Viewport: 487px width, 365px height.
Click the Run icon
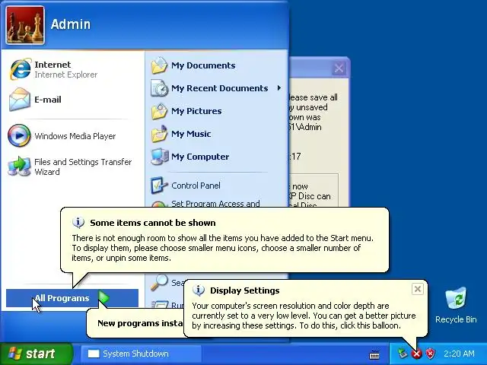159,304
